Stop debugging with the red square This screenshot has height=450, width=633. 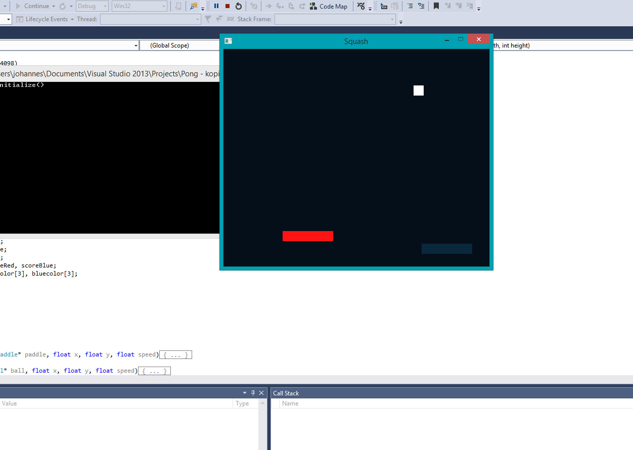[x=228, y=6]
